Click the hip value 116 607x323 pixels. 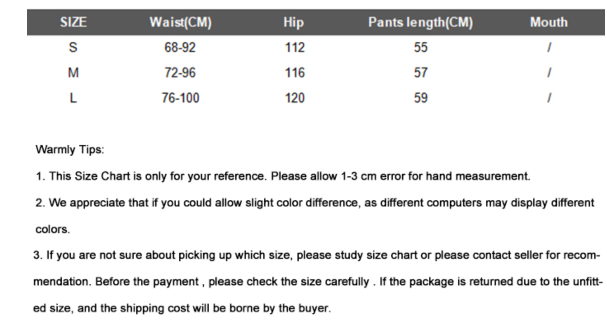295,73
